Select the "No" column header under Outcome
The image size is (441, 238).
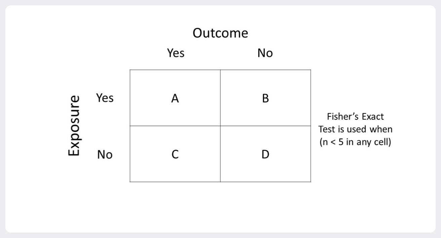coord(265,53)
